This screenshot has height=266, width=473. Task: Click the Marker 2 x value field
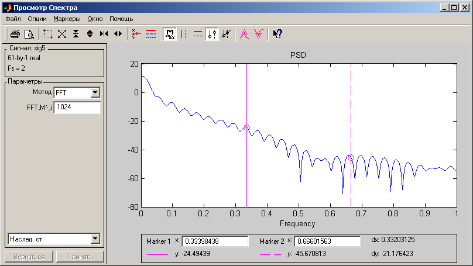pyautogui.click(x=327, y=241)
